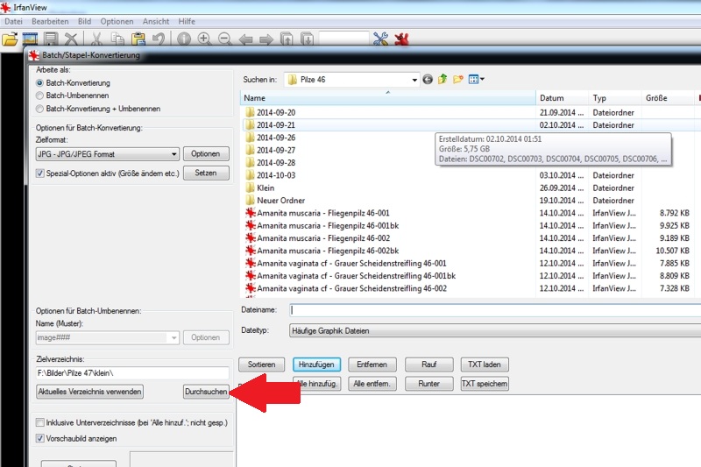Image resolution: width=701 pixels, height=467 pixels.
Task: Open the Ansicht menu
Action: tap(155, 20)
